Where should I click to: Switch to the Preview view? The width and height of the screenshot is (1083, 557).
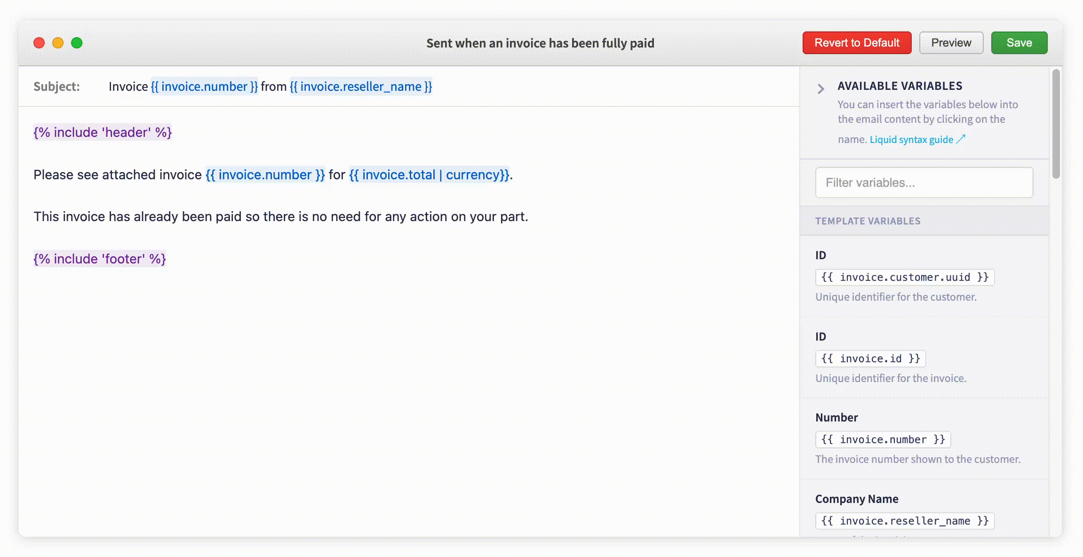click(x=951, y=42)
